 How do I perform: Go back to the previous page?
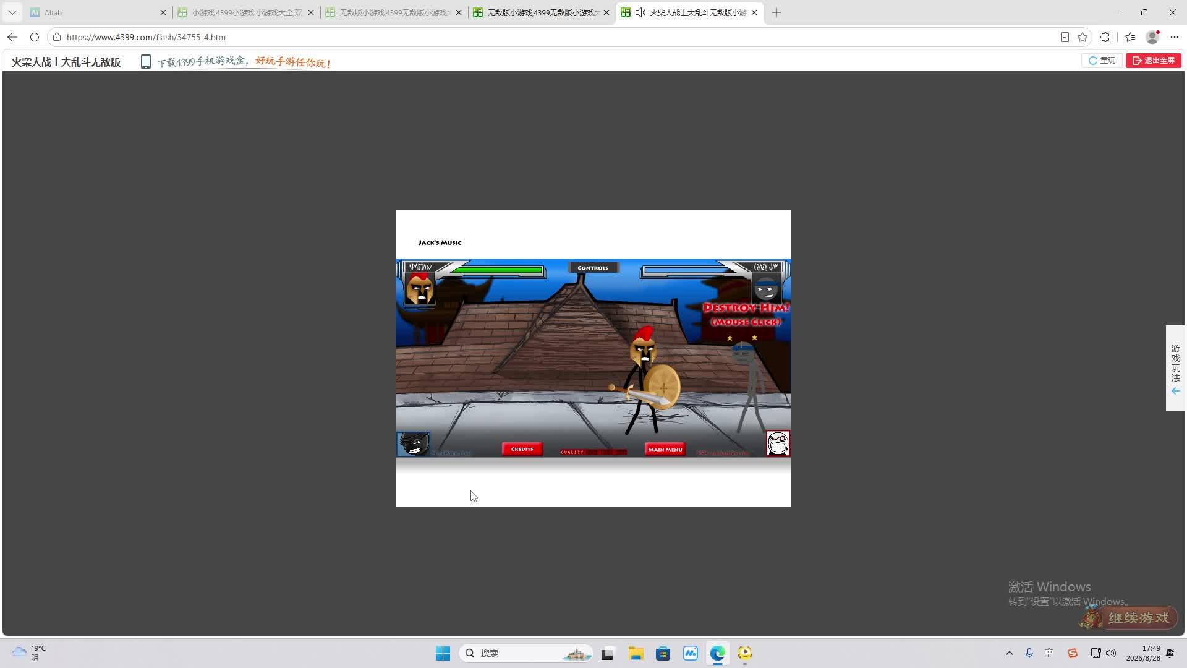[x=12, y=37]
